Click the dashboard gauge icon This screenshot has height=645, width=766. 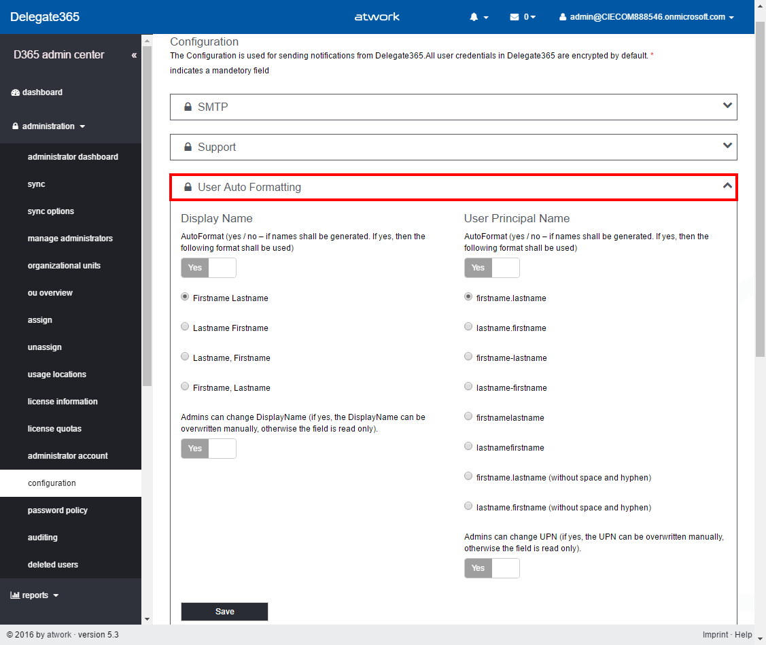click(x=16, y=92)
